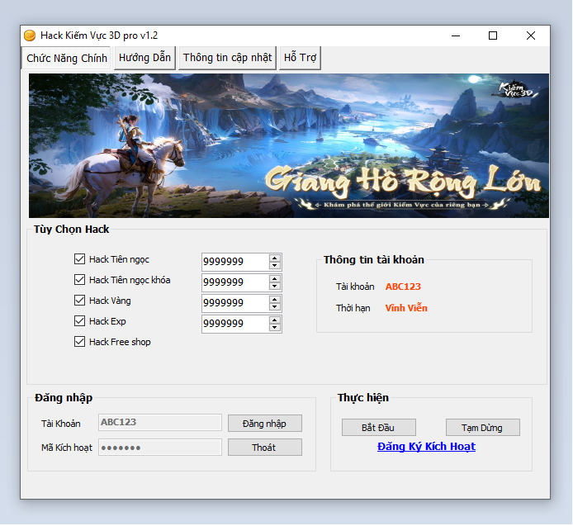573x526 pixels.
Task: Disable the Hack Vàng checkbox
Action: pos(80,301)
